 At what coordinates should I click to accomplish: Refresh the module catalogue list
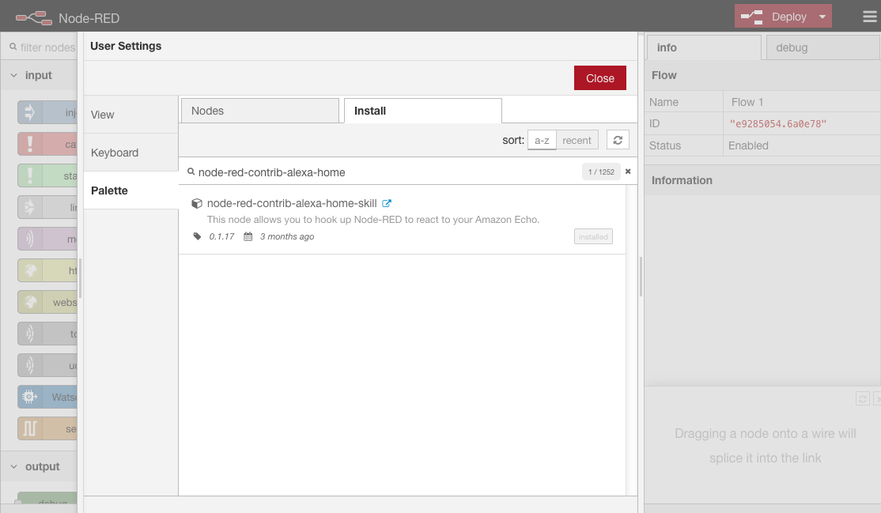pos(618,140)
